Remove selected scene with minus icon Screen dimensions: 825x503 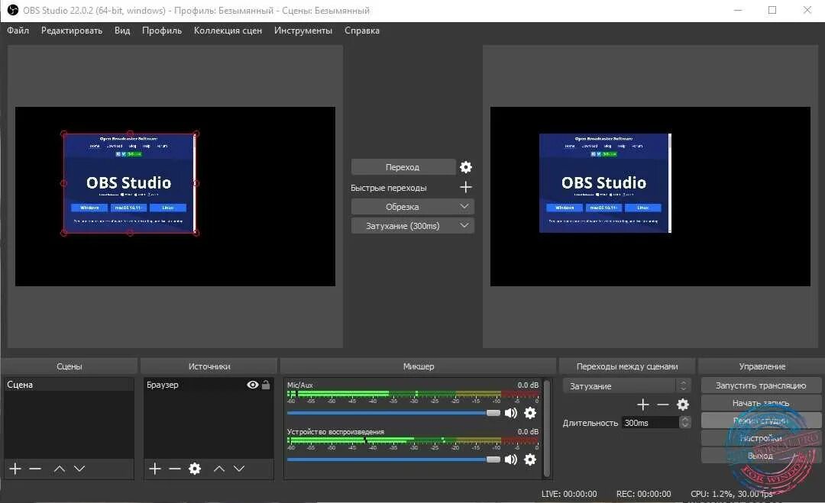pyautogui.click(x=35, y=469)
